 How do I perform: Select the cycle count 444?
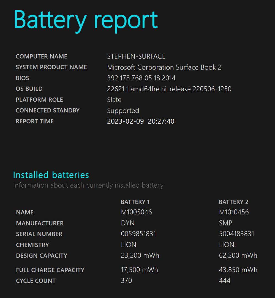pyautogui.click(x=225, y=281)
